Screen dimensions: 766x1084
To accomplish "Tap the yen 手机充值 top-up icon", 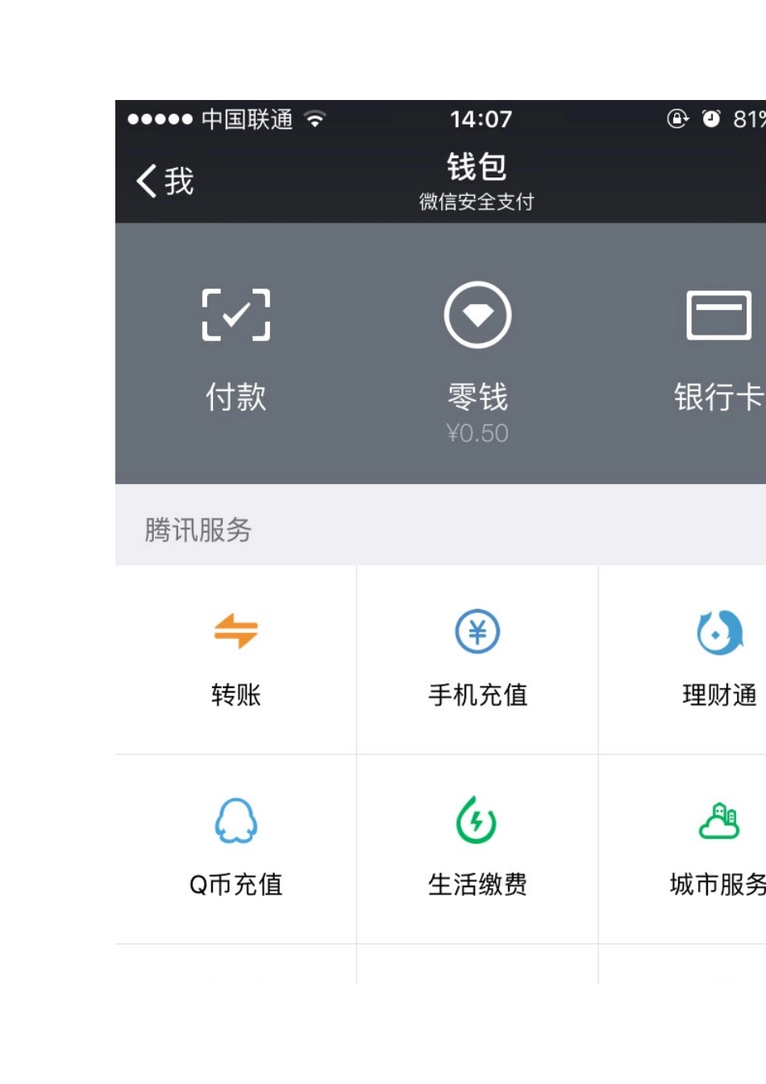I will [477, 631].
